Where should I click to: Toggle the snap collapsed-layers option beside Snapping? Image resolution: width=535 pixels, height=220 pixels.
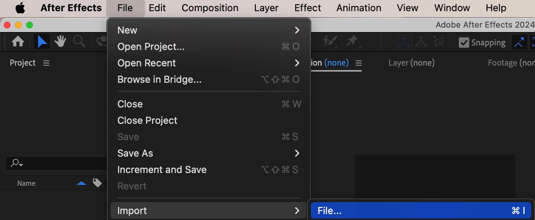point(519,43)
